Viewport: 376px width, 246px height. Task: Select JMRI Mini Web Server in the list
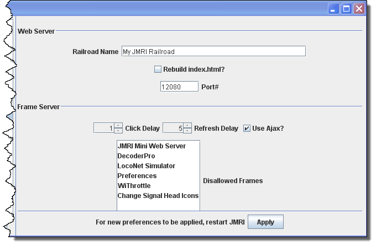tap(152, 146)
